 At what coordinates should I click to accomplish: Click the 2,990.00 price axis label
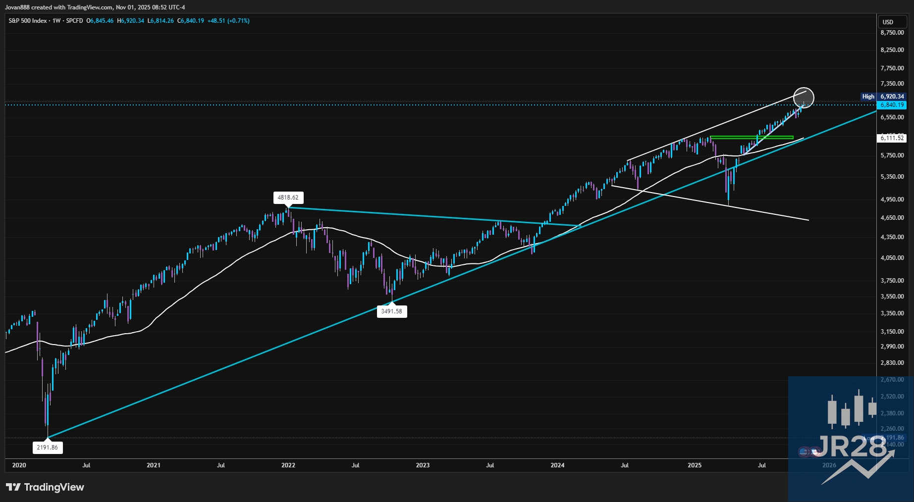[x=892, y=347]
